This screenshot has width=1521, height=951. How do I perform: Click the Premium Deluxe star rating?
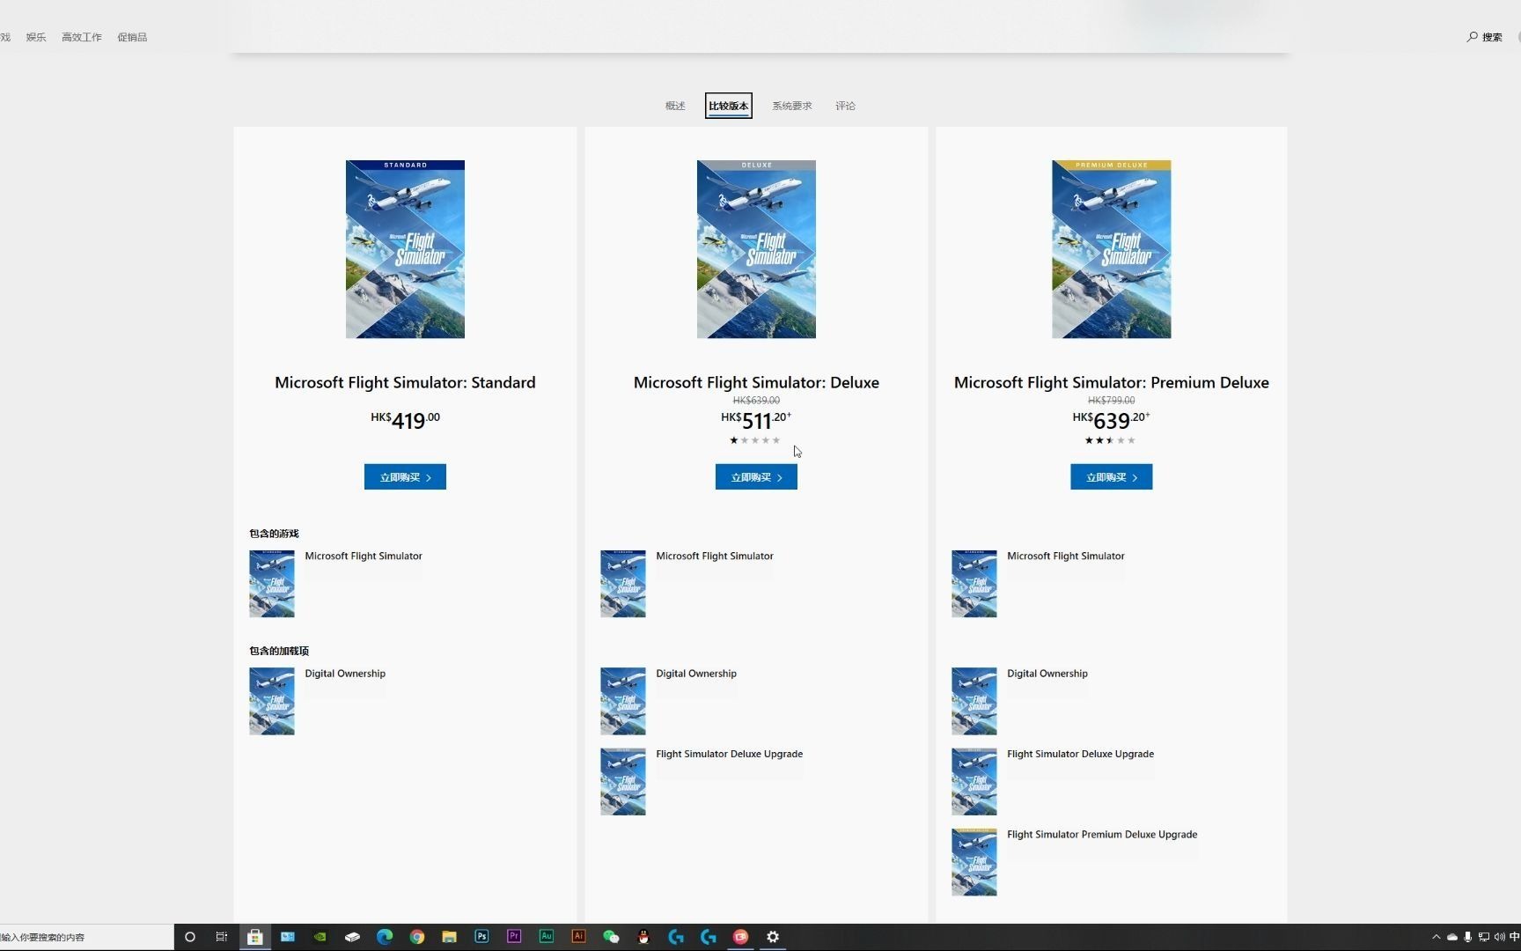click(x=1110, y=440)
